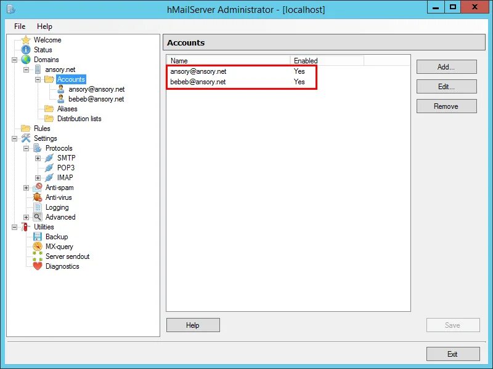493x369 pixels.
Task: Click the Aliases folder icon
Action: click(x=49, y=109)
